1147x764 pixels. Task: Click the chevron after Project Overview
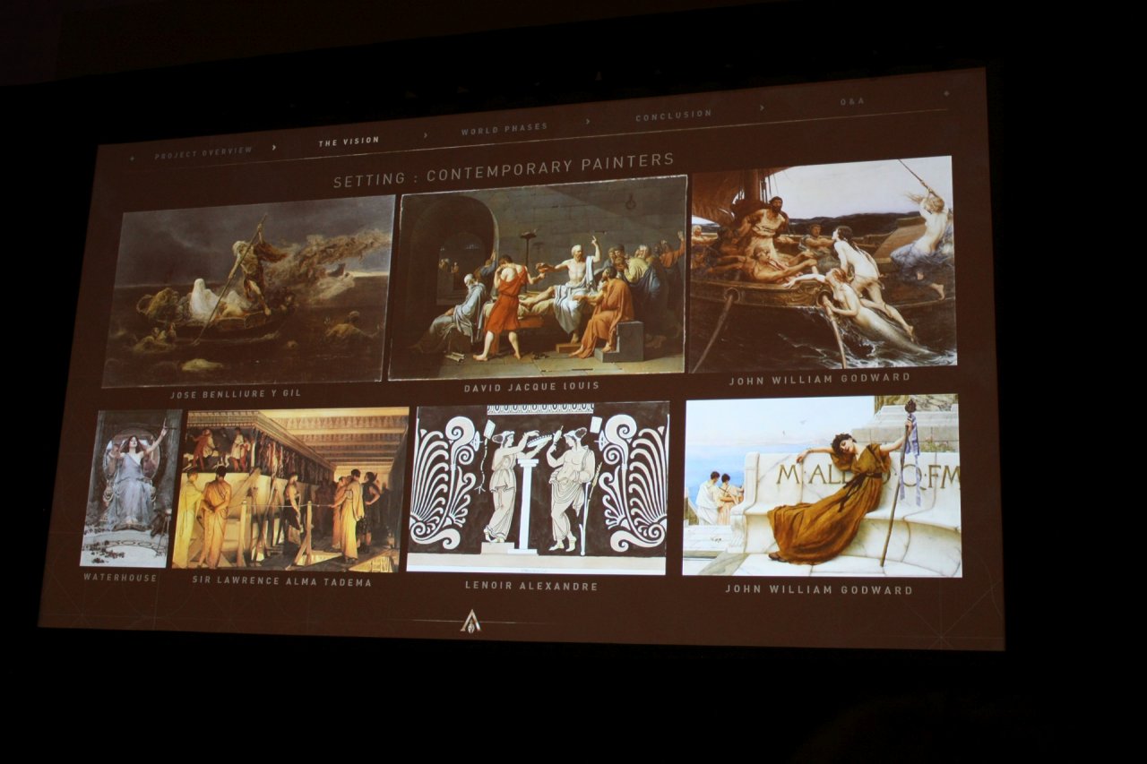coord(274,147)
